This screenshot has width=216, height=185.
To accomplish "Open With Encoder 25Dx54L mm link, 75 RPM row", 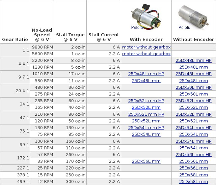I will pos(146,134).
